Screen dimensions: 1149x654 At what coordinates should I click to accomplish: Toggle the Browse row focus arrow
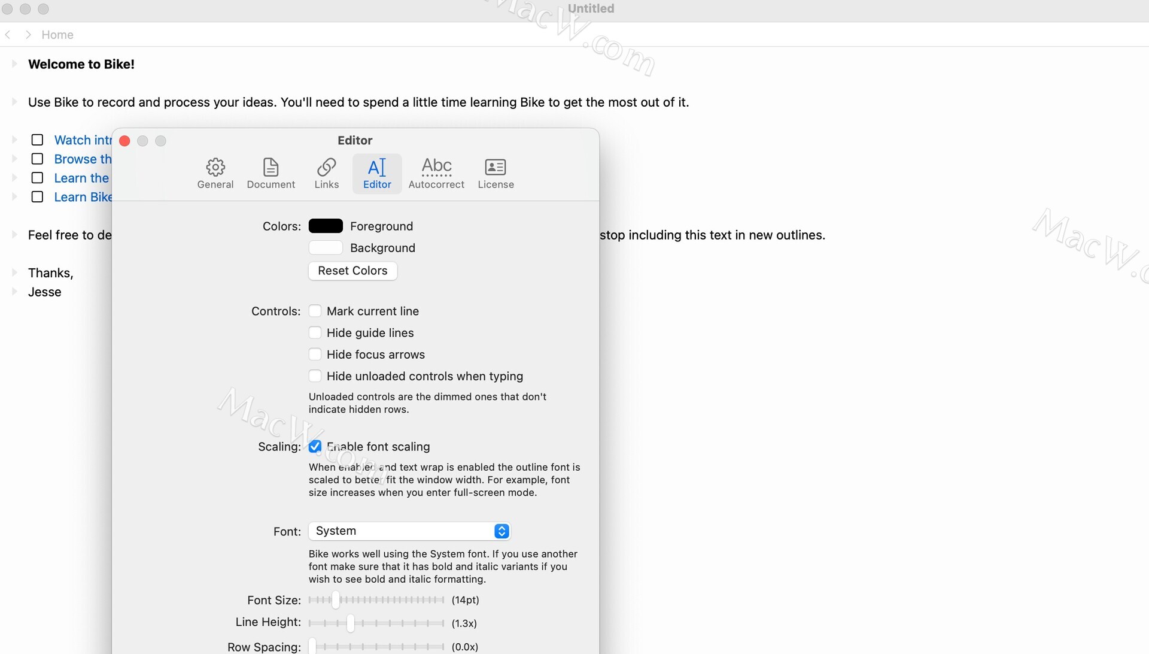click(x=14, y=159)
